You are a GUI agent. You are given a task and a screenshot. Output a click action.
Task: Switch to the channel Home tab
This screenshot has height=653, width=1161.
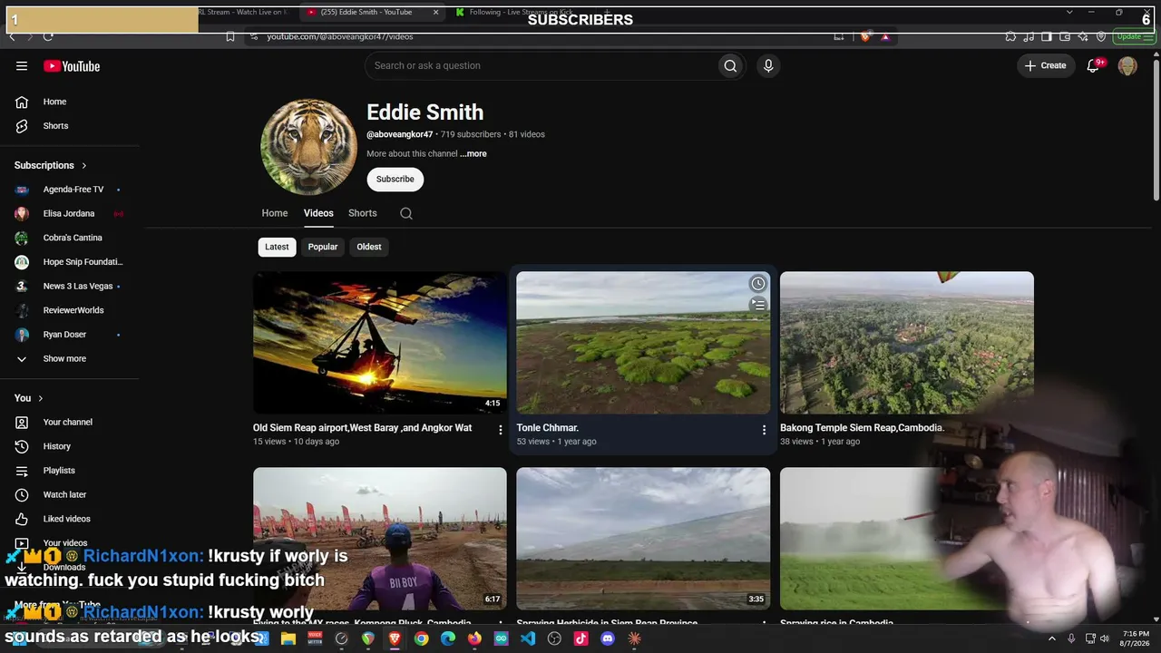tap(275, 213)
